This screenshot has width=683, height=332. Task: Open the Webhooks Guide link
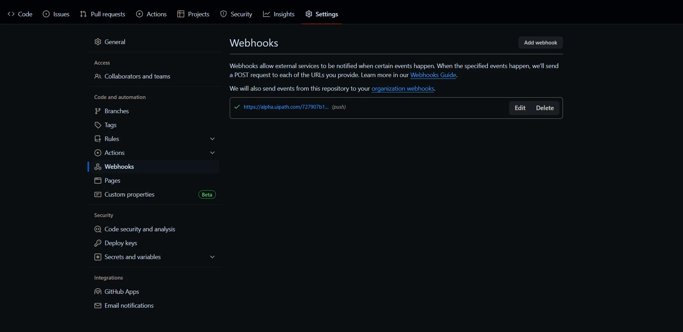tap(433, 75)
